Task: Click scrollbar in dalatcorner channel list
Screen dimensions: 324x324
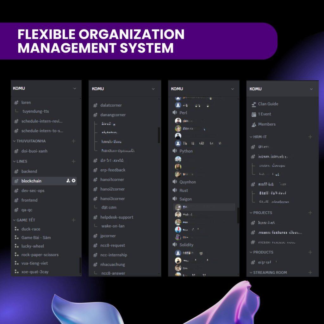Action: [x=159, y=135]
